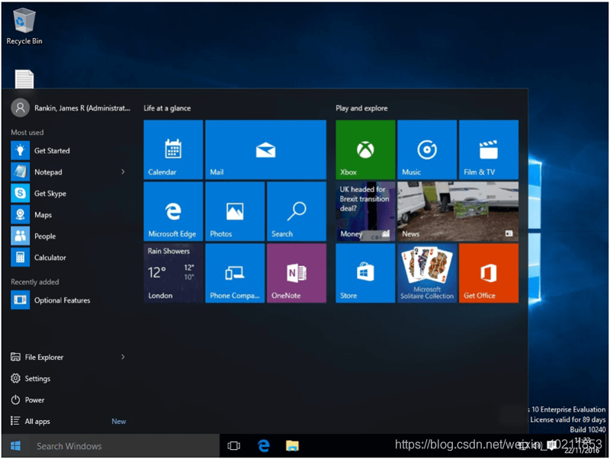Open the Calendar tile
This screenshot has height=459, width=610.
[173, 149]
